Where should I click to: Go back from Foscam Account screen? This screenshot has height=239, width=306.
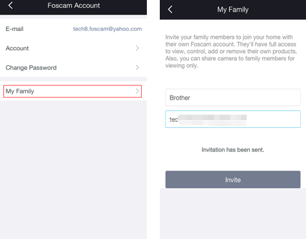(10, 5)
